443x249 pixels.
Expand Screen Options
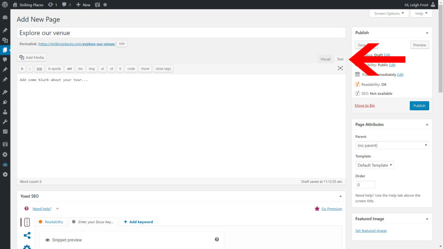pyautogui.click(x=389, y=13)
